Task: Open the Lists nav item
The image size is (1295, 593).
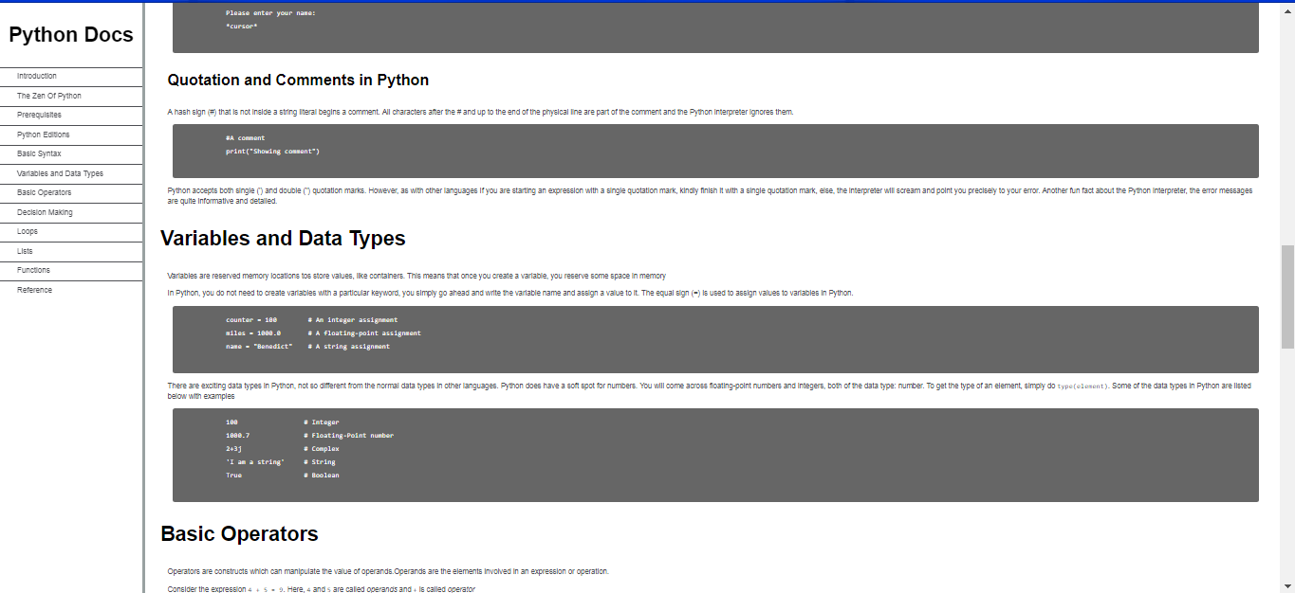Action: click(25, 251)
